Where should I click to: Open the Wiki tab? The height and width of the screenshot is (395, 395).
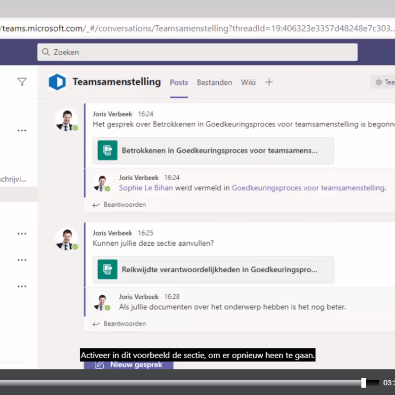[248, 82]
